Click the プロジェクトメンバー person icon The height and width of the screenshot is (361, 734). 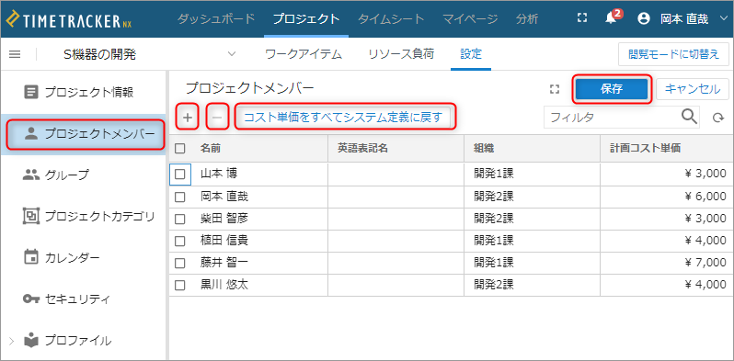[x=31, y=134]
